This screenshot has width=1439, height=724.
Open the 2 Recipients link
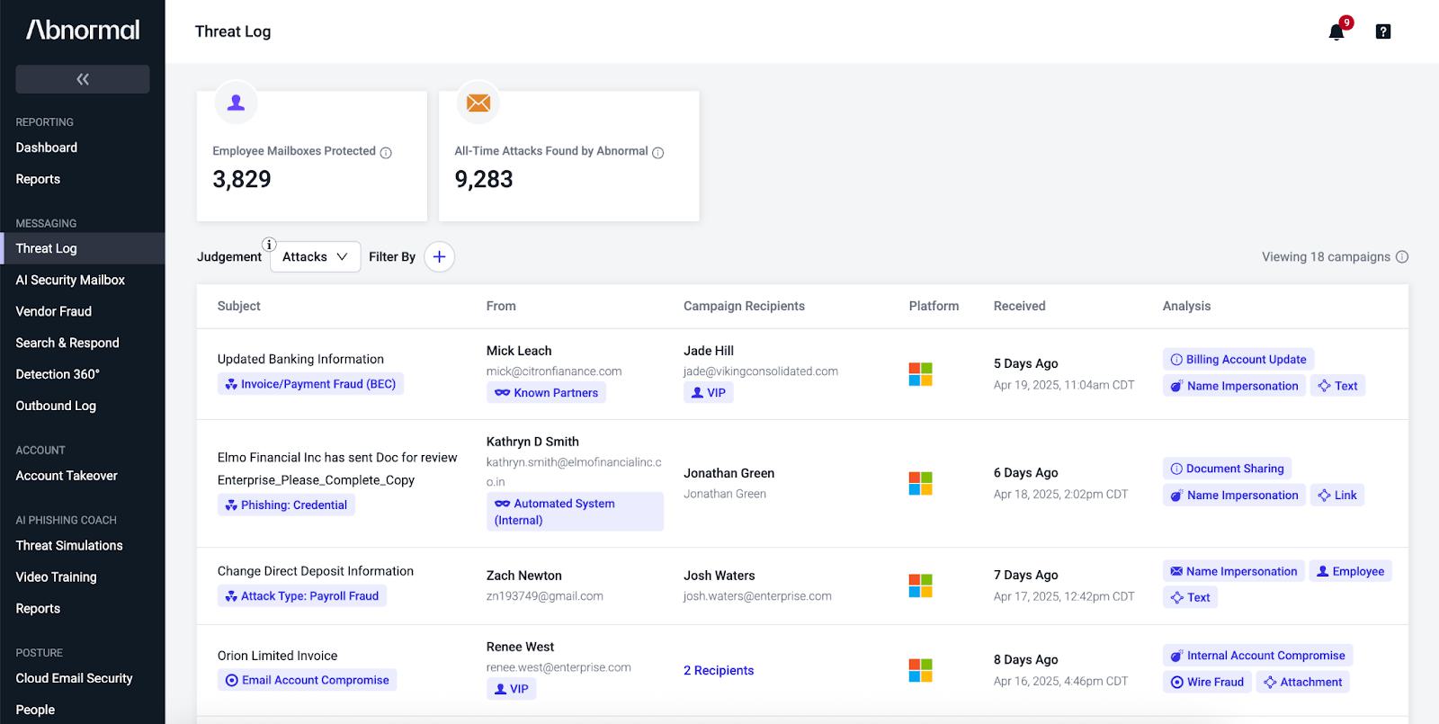pyautogui.click(x=719, y=670)
